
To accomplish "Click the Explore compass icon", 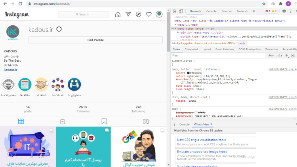I will click(x=138, y=15).
